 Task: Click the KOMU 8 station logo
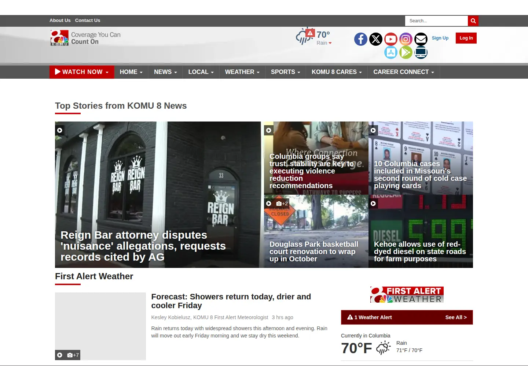[59, 38]
